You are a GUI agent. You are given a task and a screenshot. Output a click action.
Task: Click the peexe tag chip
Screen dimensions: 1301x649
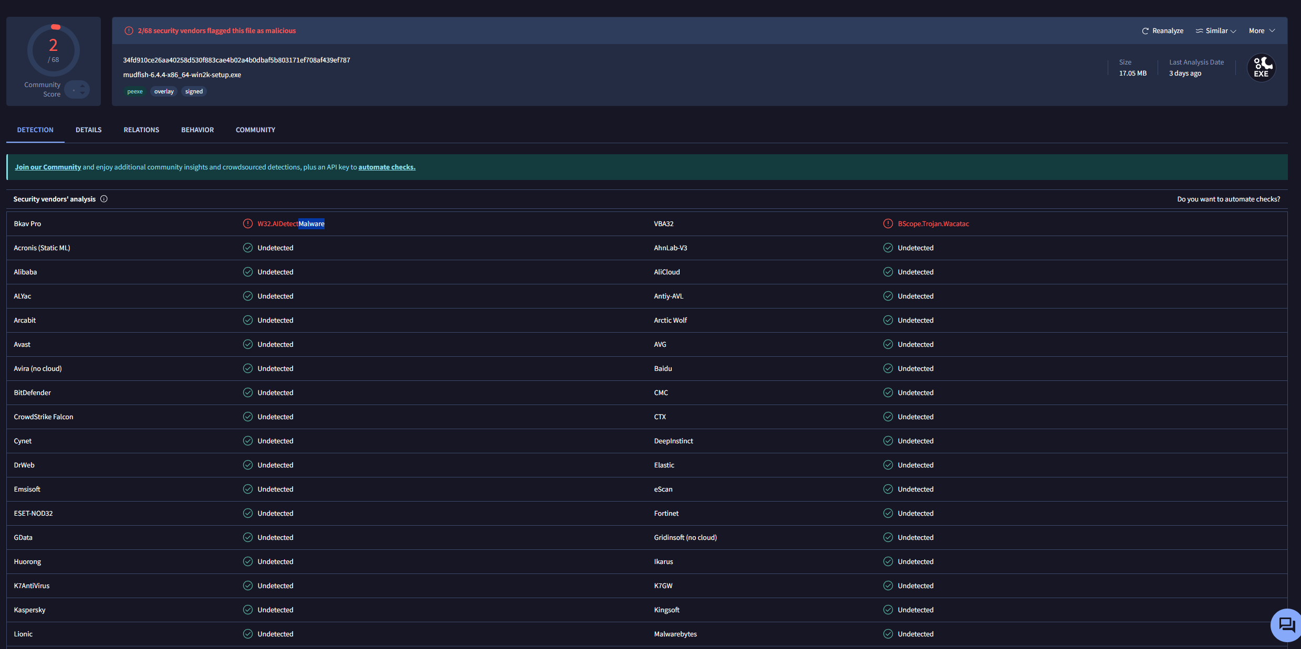tap(134, 91)
